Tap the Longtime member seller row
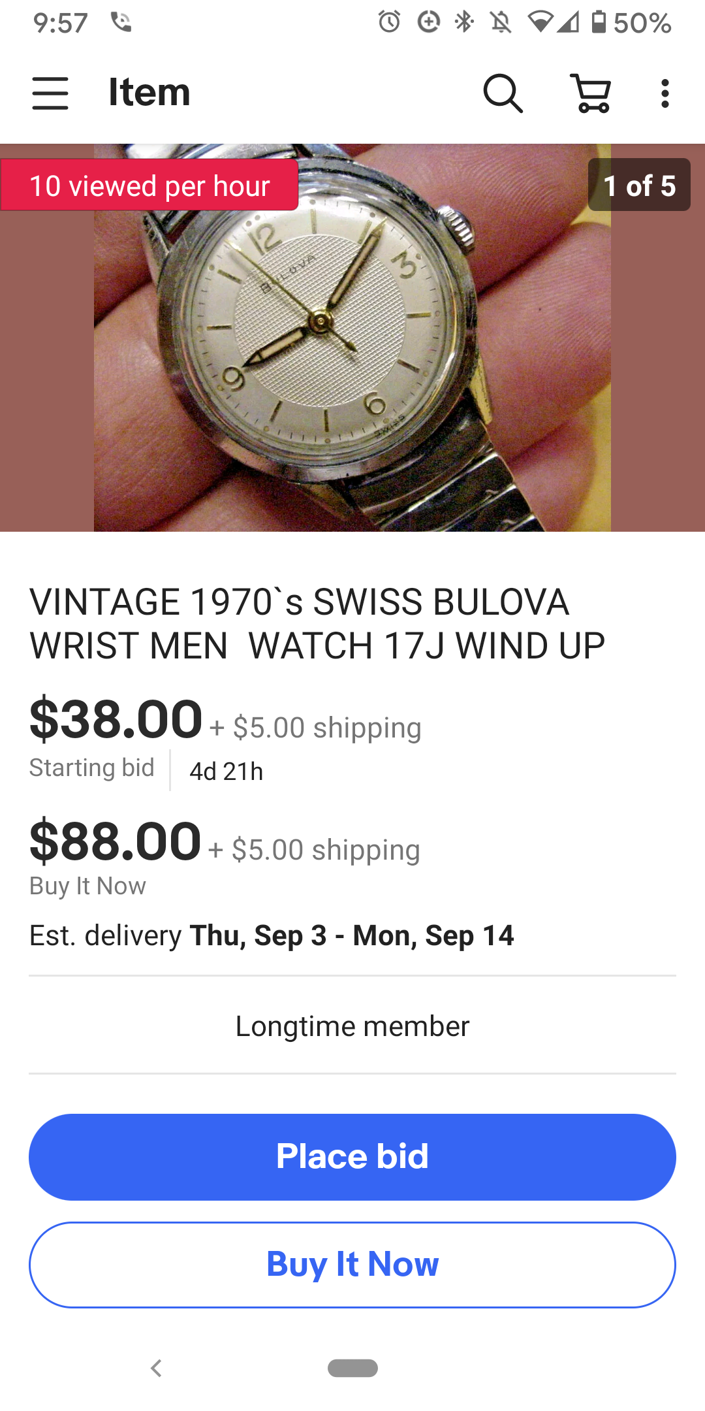This screenshot has width=705, height=1411. [352, 1026]
